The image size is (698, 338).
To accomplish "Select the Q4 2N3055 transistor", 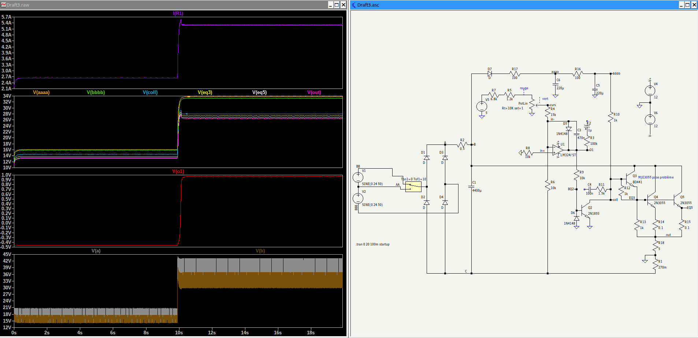I will pos(650,201).
